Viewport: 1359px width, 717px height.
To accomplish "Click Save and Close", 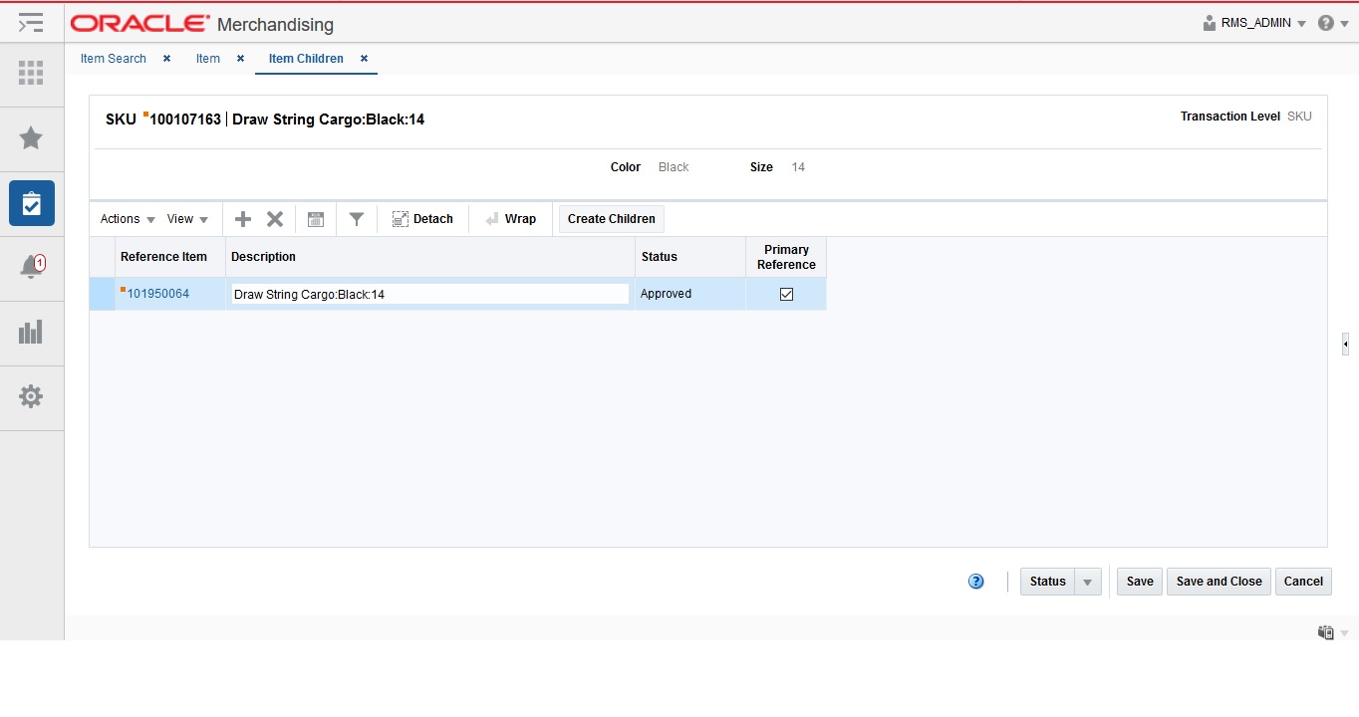I will [1219, 582].
